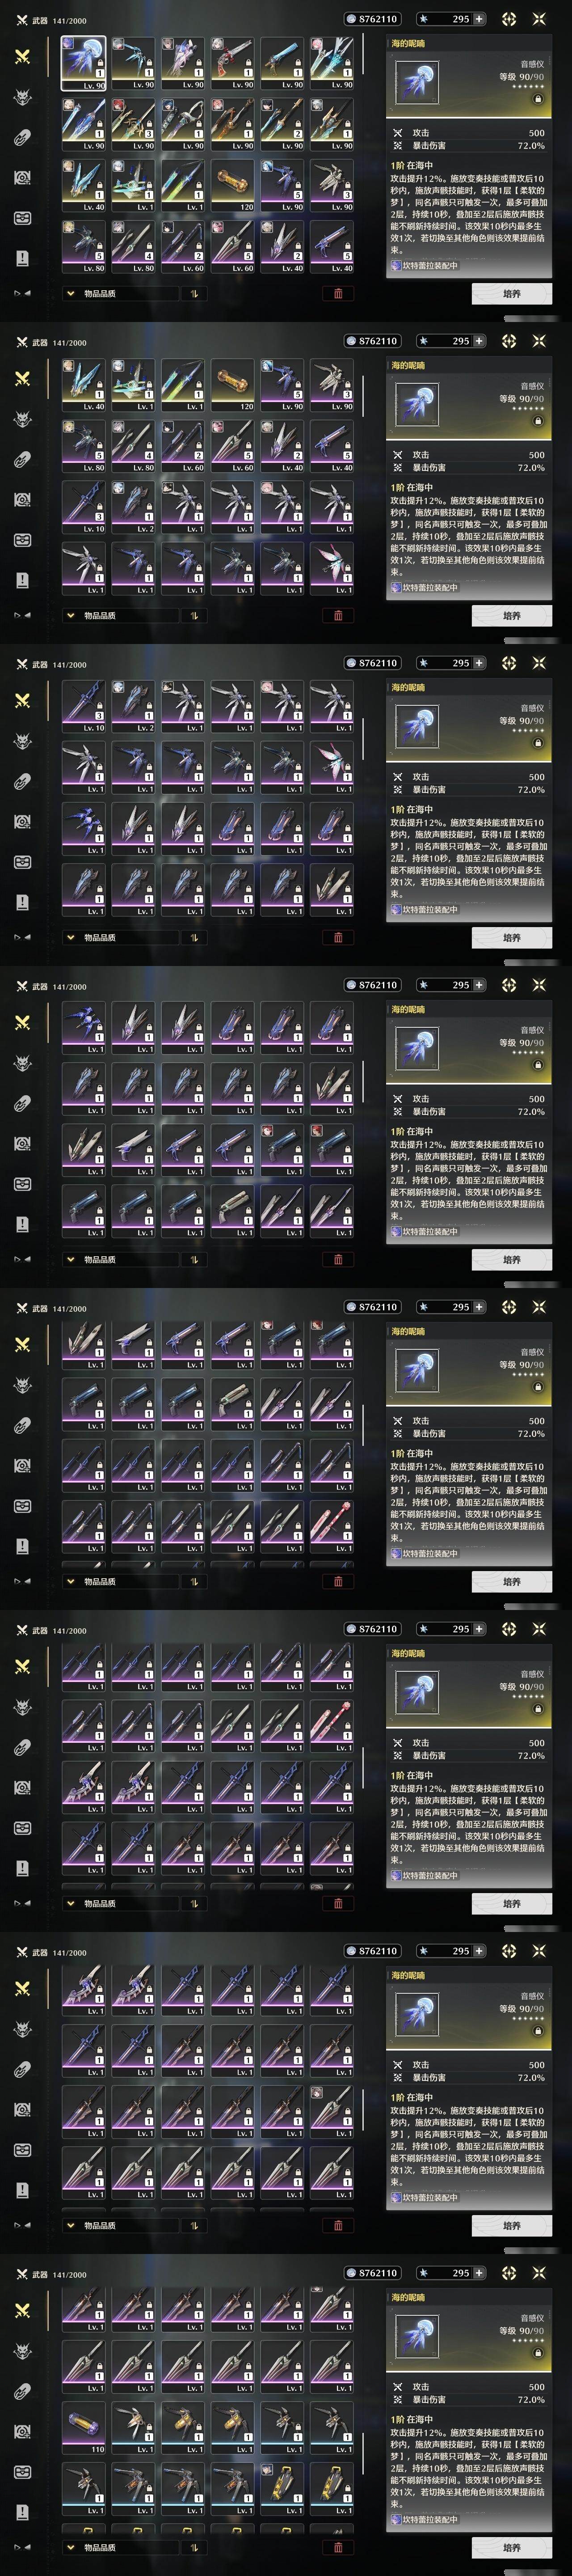Screen dimensions: 572x2576
Task: Open the pill-shaped consumables category in the sidebar
Action: [x=22, y=137]
